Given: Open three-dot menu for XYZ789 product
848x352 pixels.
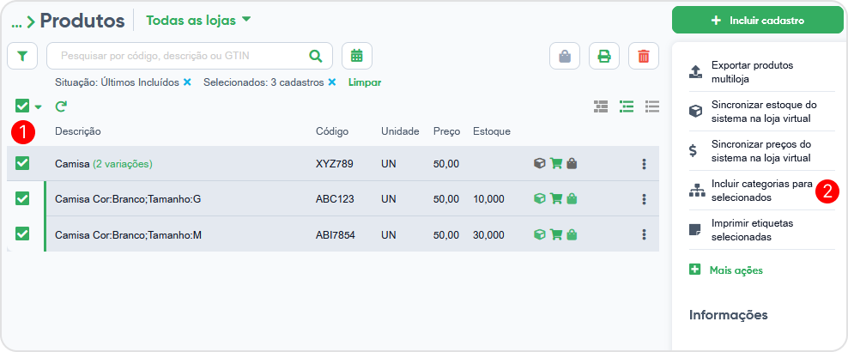Looking at the screenshot, I should [644, 164].
